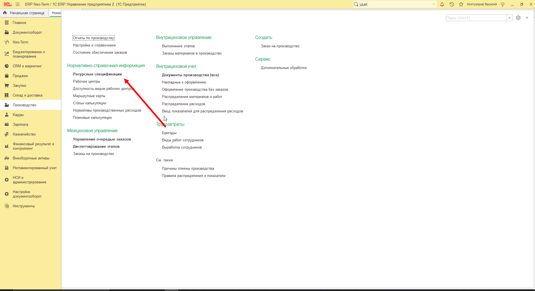Open Отчеты по производству link

coord(93,38)
